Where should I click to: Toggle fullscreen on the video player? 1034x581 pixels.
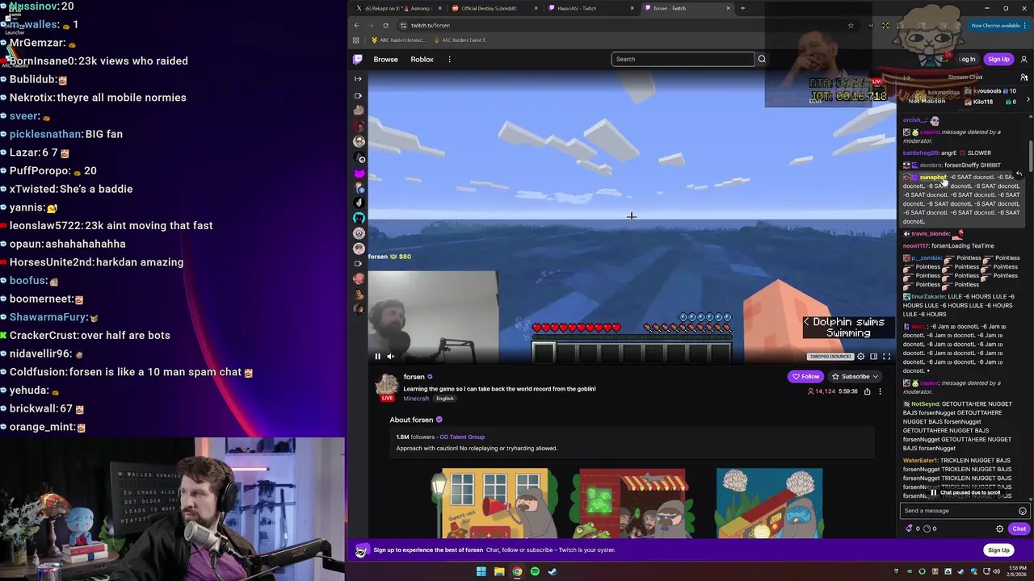pos(886,356)
